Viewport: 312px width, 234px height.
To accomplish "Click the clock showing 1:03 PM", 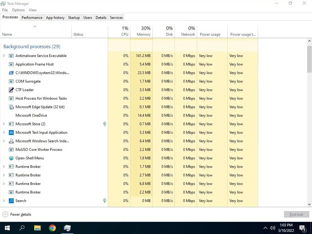I will [x=286, y=225].
